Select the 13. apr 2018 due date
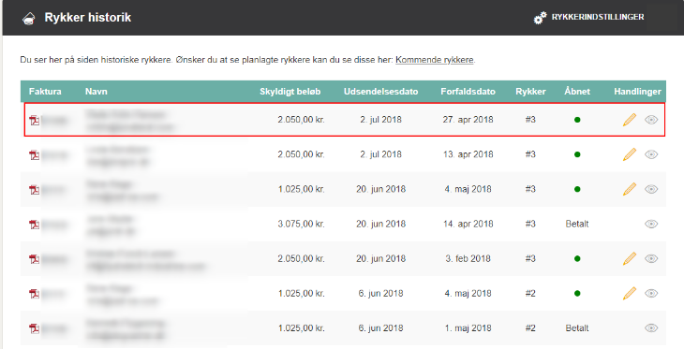 (x=468, y=154)
